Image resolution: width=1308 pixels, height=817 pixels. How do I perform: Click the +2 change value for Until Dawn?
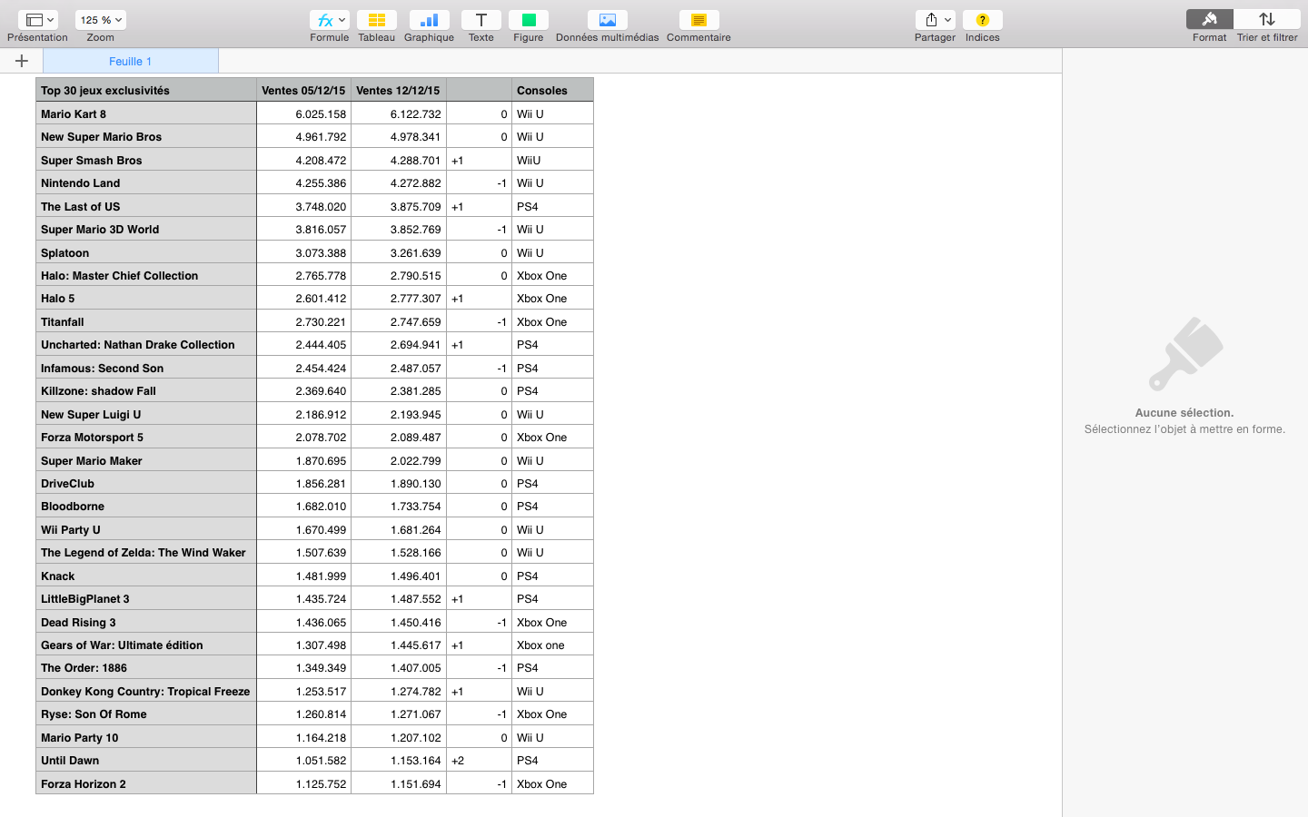pyautogui.click(x=479, y=760)
